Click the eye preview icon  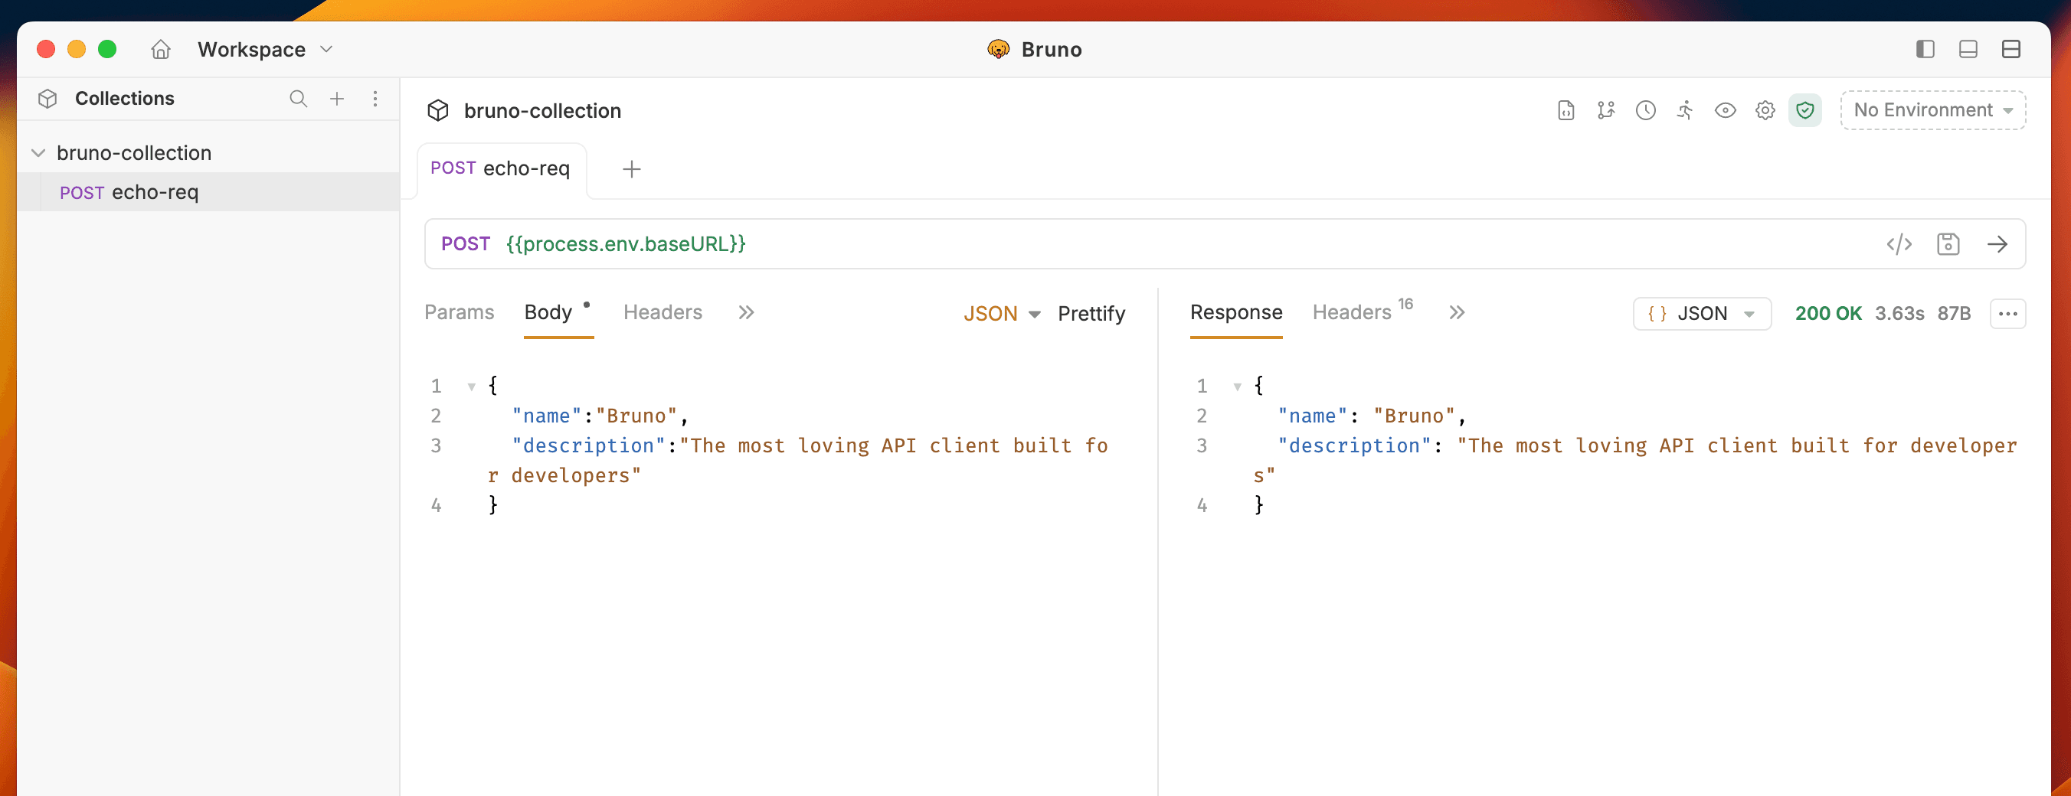pyautogui.click(x=1726, y=110)
